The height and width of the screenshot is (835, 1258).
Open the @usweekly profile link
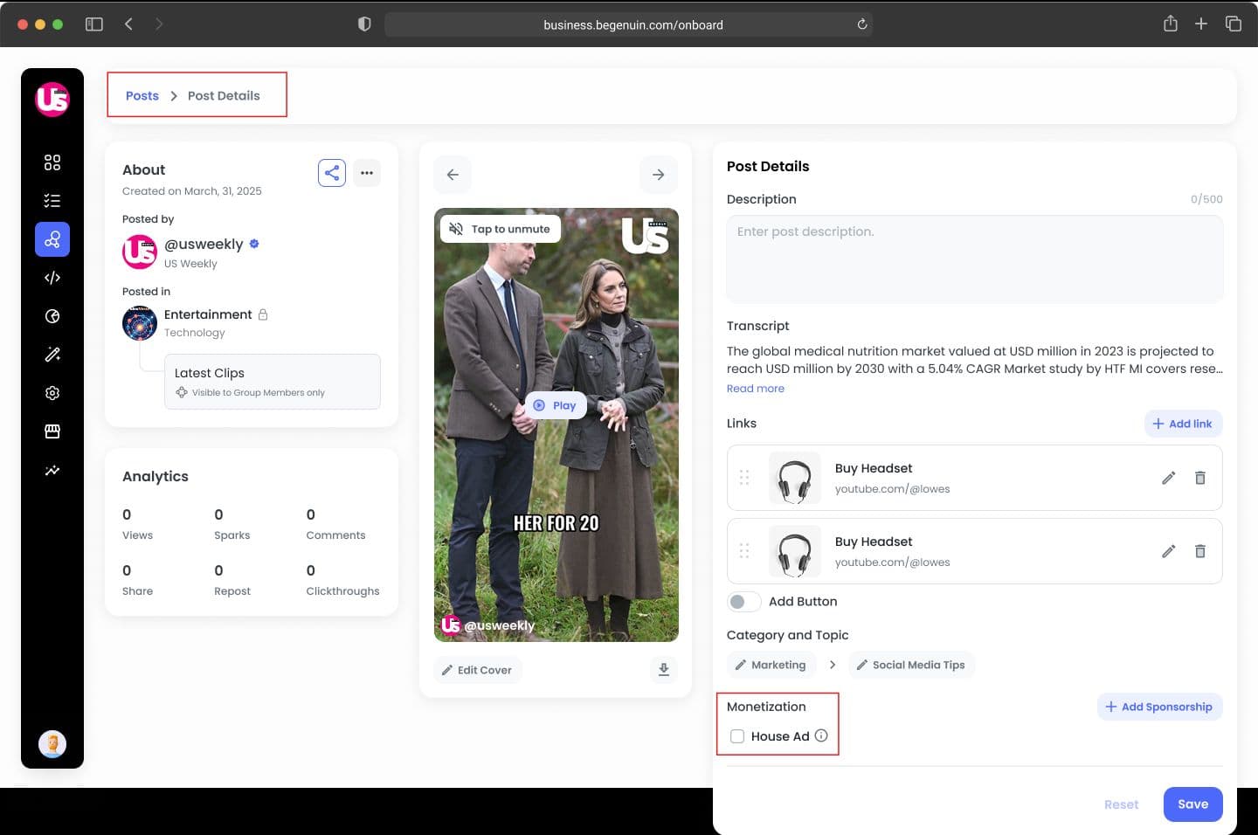pyautogui.click(x=204, y=245)
